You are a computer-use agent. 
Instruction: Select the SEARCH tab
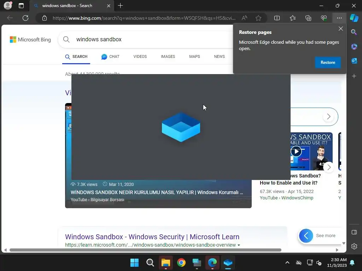point(76,57)
